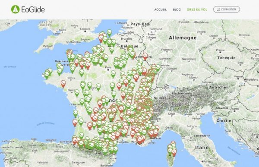Open the green marker north of Rennes
This screenshot has width=259, height=167.
73,69
